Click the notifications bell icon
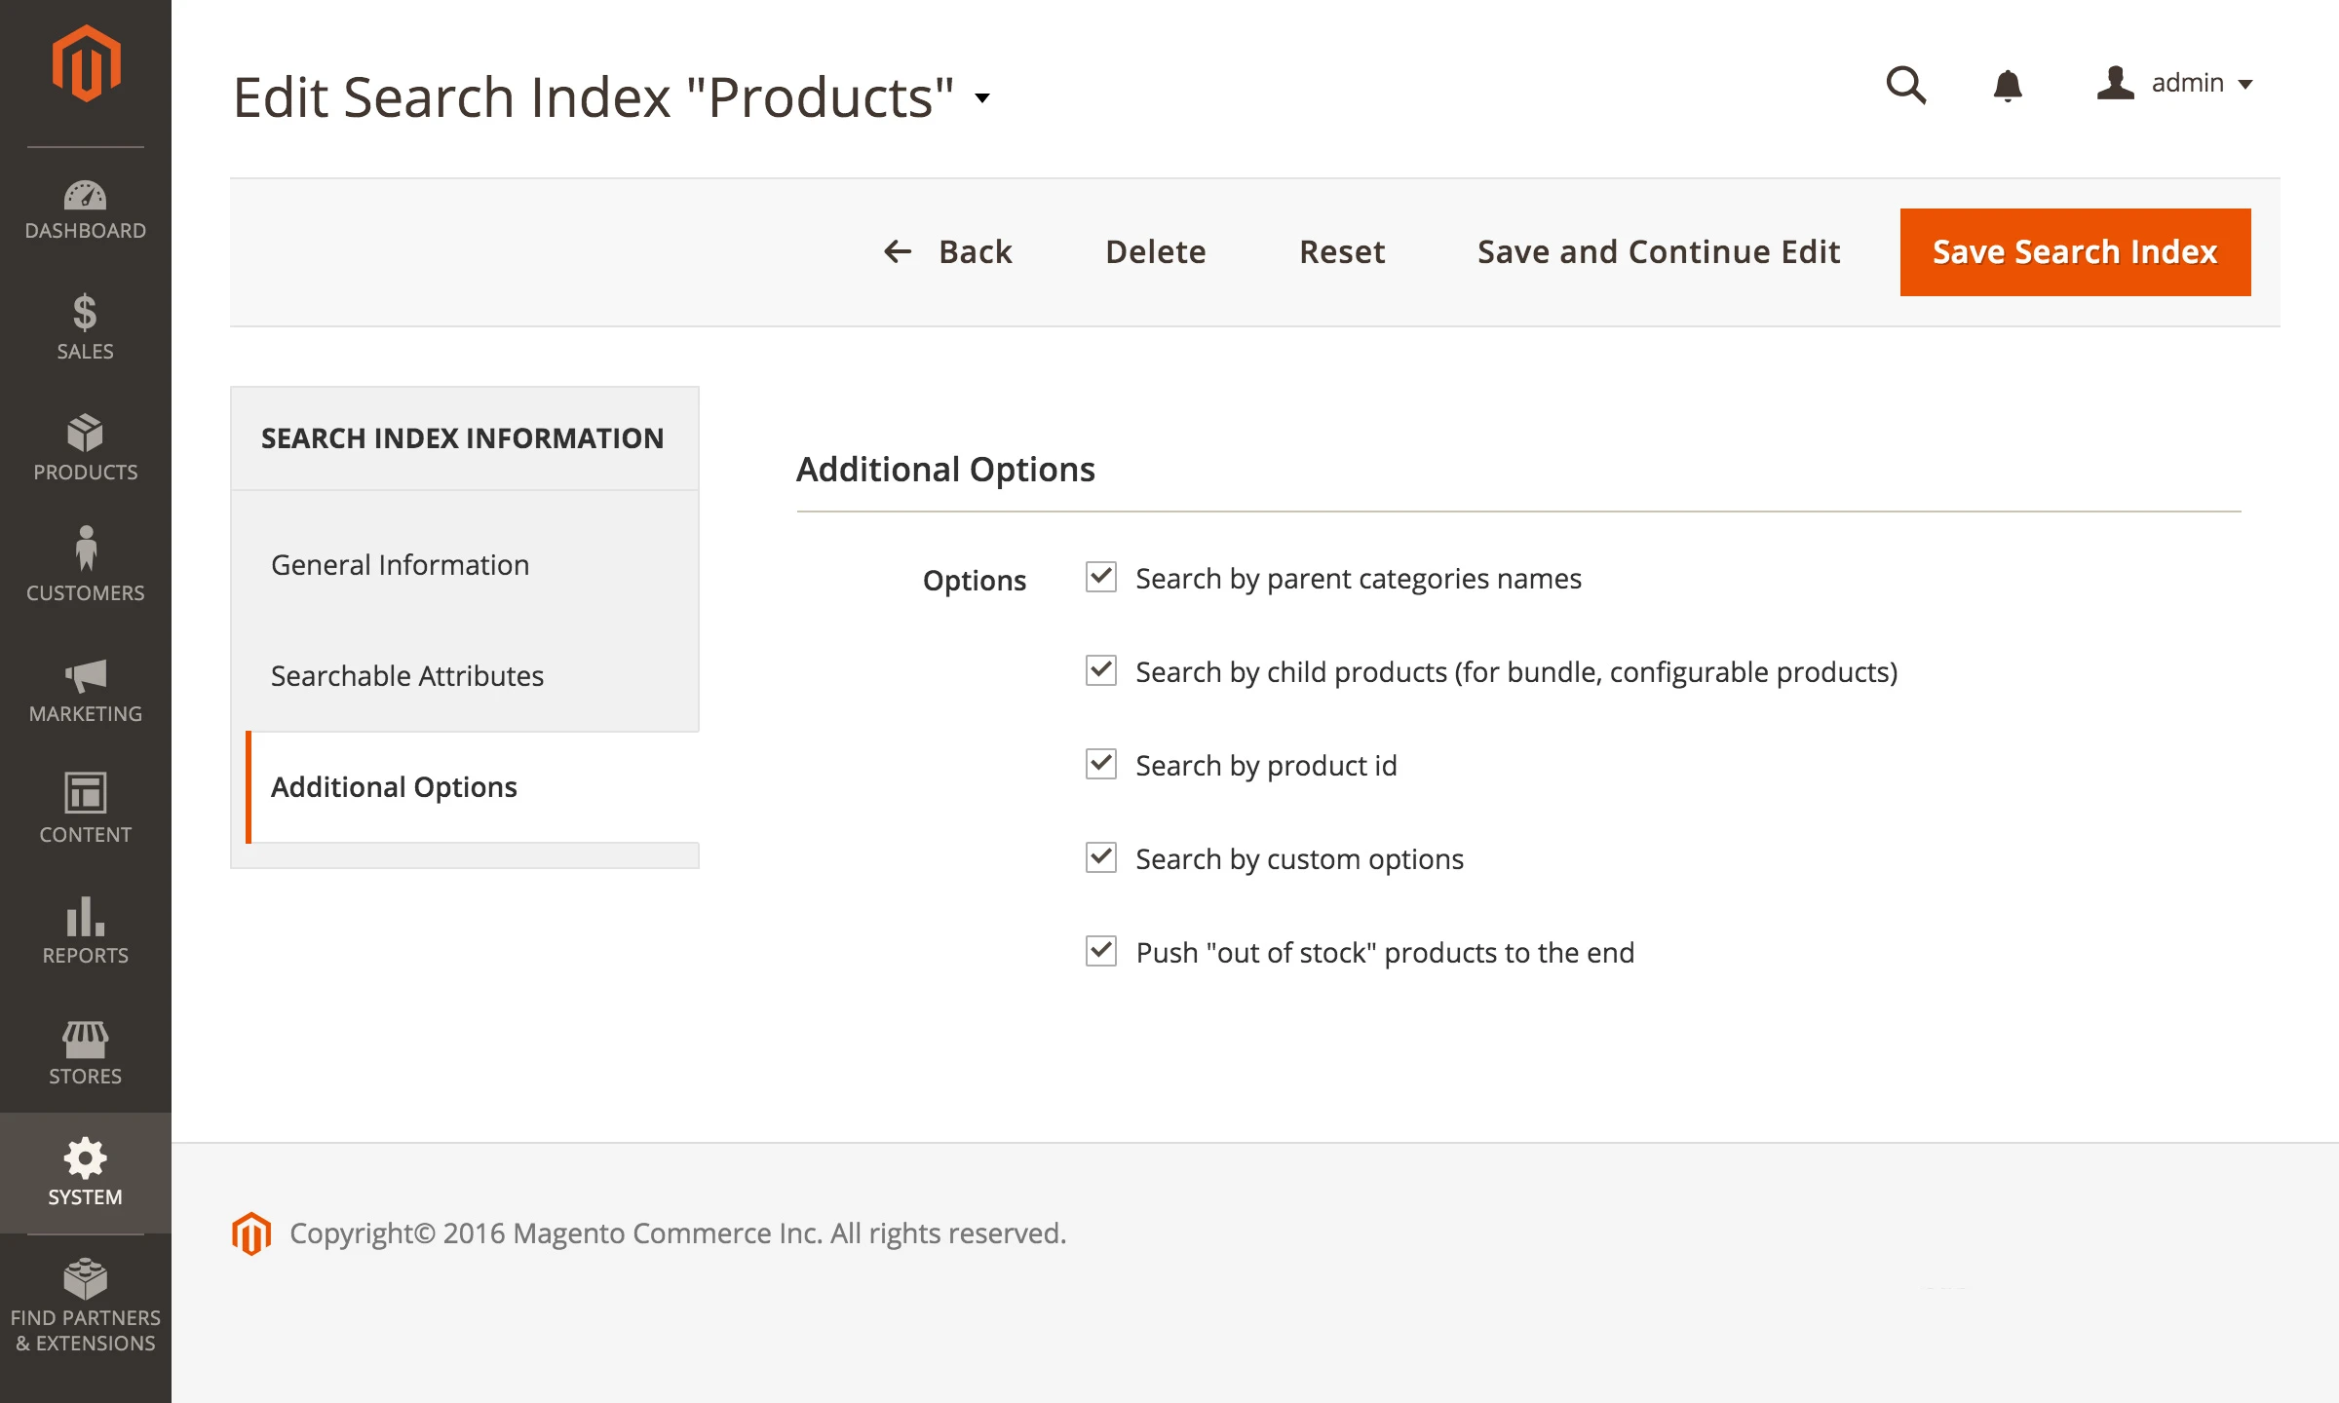This screenshot has height=1403, width=2339. [x=2007, y=86]
